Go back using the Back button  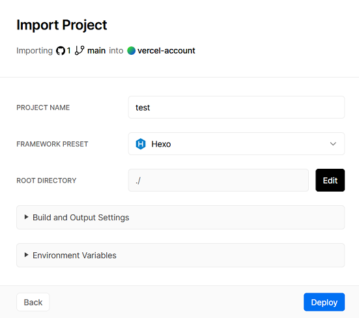pos(33,302)
